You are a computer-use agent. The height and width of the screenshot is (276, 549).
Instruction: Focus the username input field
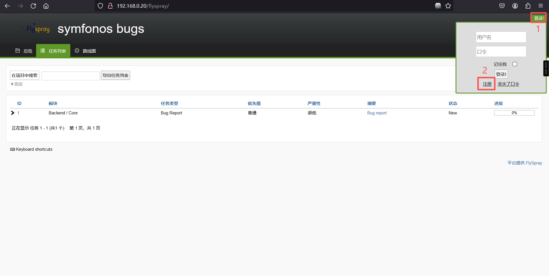coord(501,37)
